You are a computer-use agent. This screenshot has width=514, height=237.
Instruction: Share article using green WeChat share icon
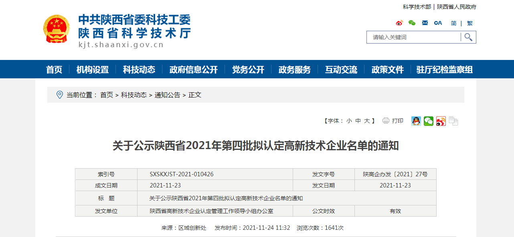pos(429,121)
